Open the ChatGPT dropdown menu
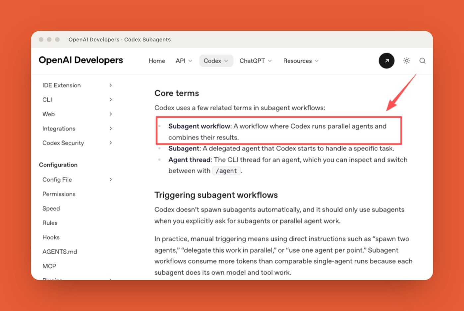The width and height of the screenshot is (464, 311). point(256,61)
